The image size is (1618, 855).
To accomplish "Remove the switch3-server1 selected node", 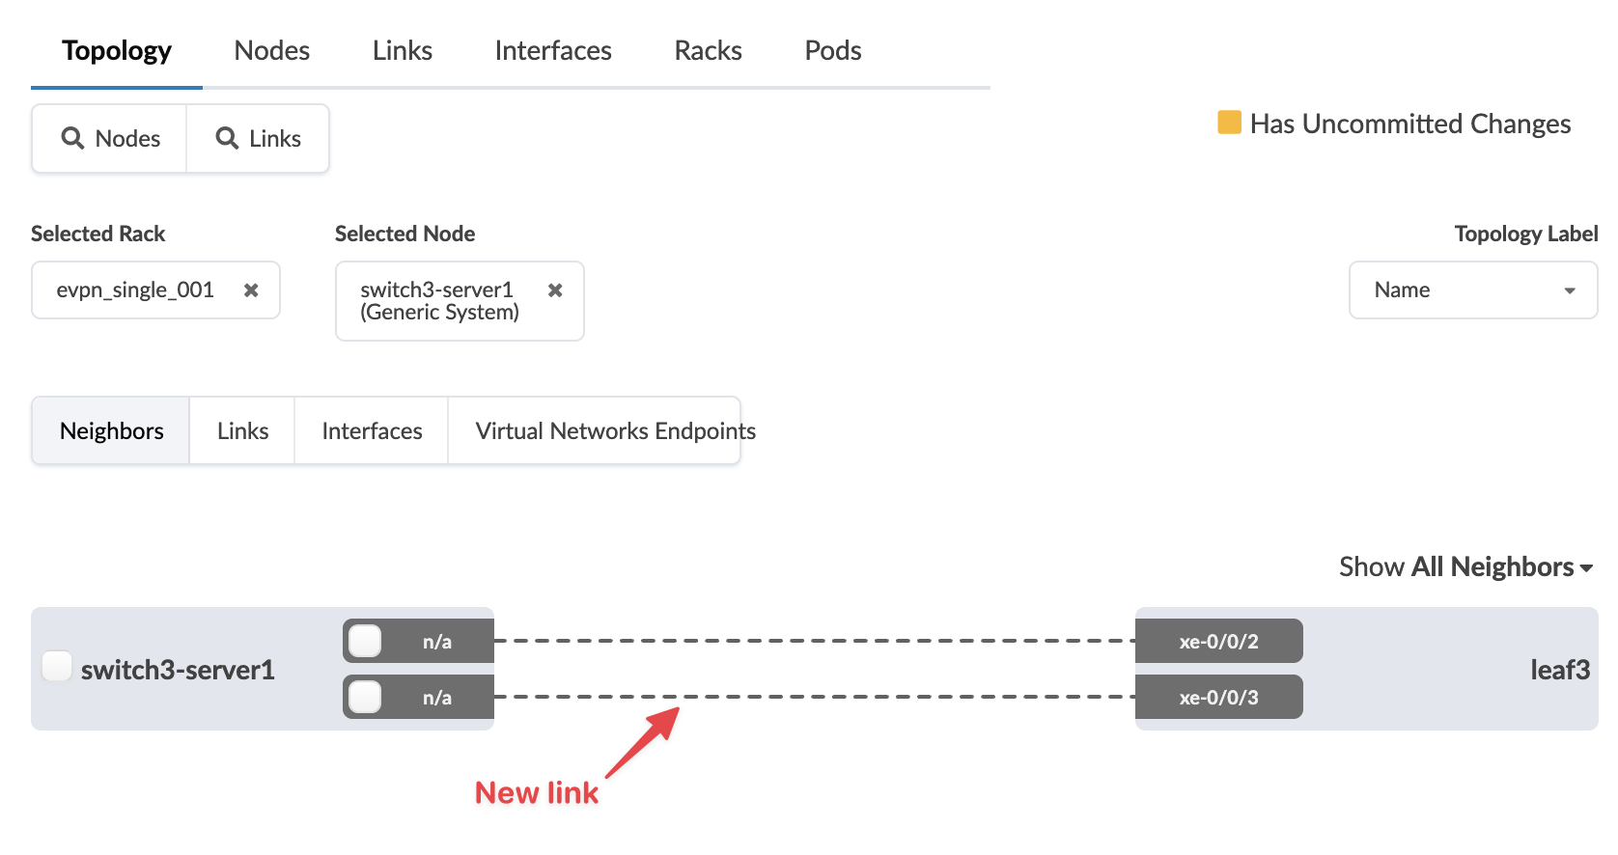I will [x=555, y=290].
